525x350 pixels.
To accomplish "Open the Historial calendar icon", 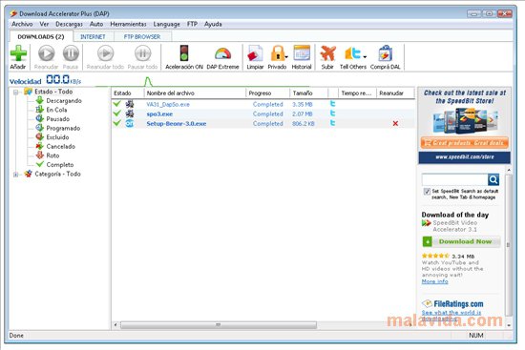I will coord(302,53).
